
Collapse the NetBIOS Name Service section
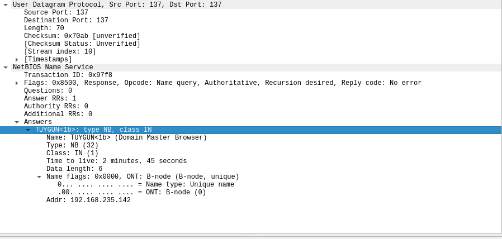6,67
